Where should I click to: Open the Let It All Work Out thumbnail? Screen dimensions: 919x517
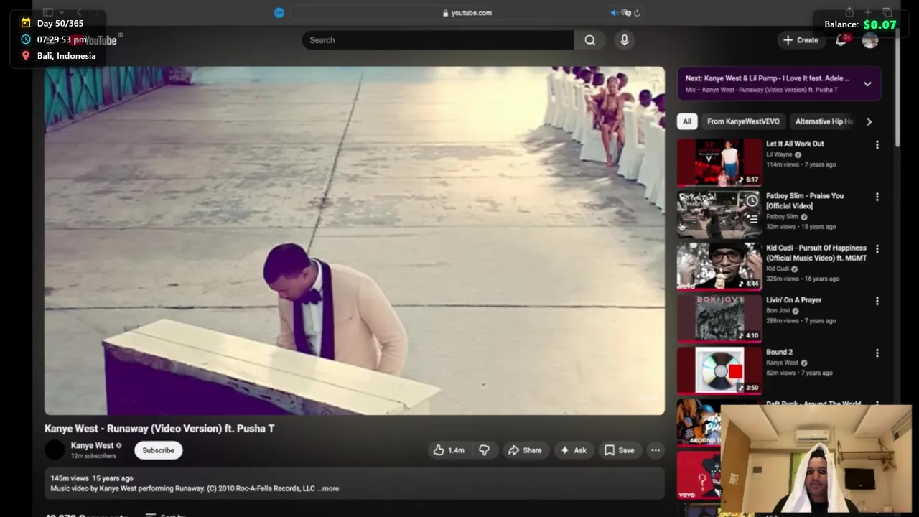tap(719, 162)
